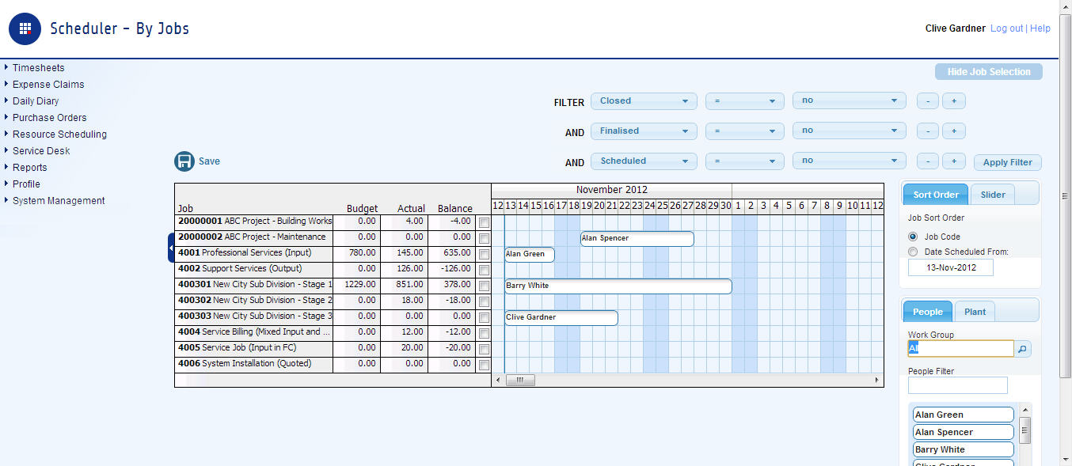Tick checkbox for 4002 Support Services

(484, 271)
